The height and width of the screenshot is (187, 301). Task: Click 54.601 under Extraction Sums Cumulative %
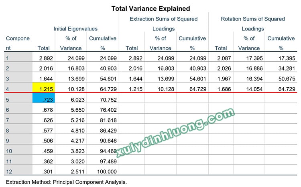[198, 79]
